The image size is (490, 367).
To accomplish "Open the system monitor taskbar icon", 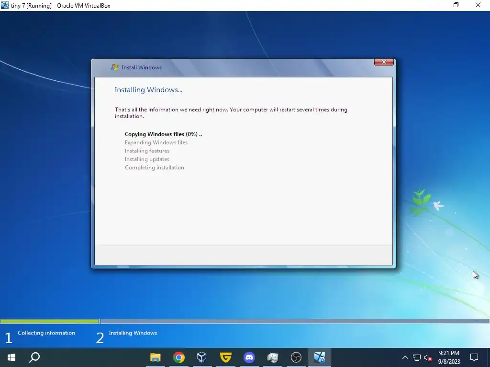I will tap(272, 357).
